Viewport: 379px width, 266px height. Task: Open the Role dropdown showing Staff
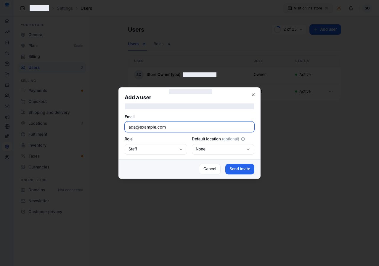click(x=156, y=149)
